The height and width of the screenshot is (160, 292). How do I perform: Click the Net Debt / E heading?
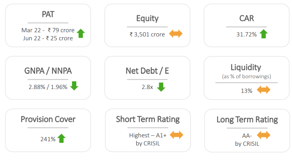(147, 71)
